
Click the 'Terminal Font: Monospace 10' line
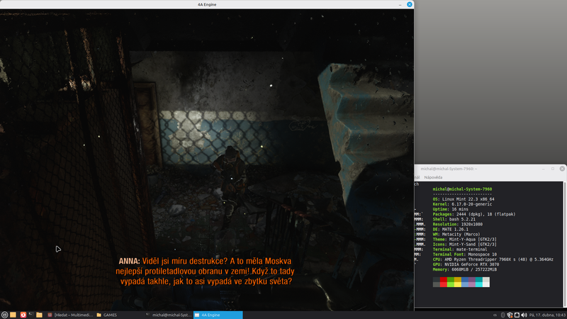coord(465,254)
